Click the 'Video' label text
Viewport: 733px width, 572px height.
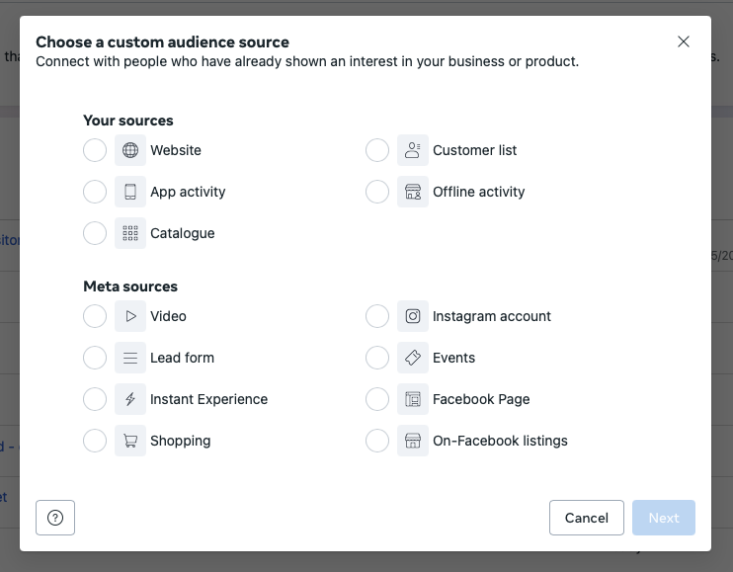pos(168,316)
